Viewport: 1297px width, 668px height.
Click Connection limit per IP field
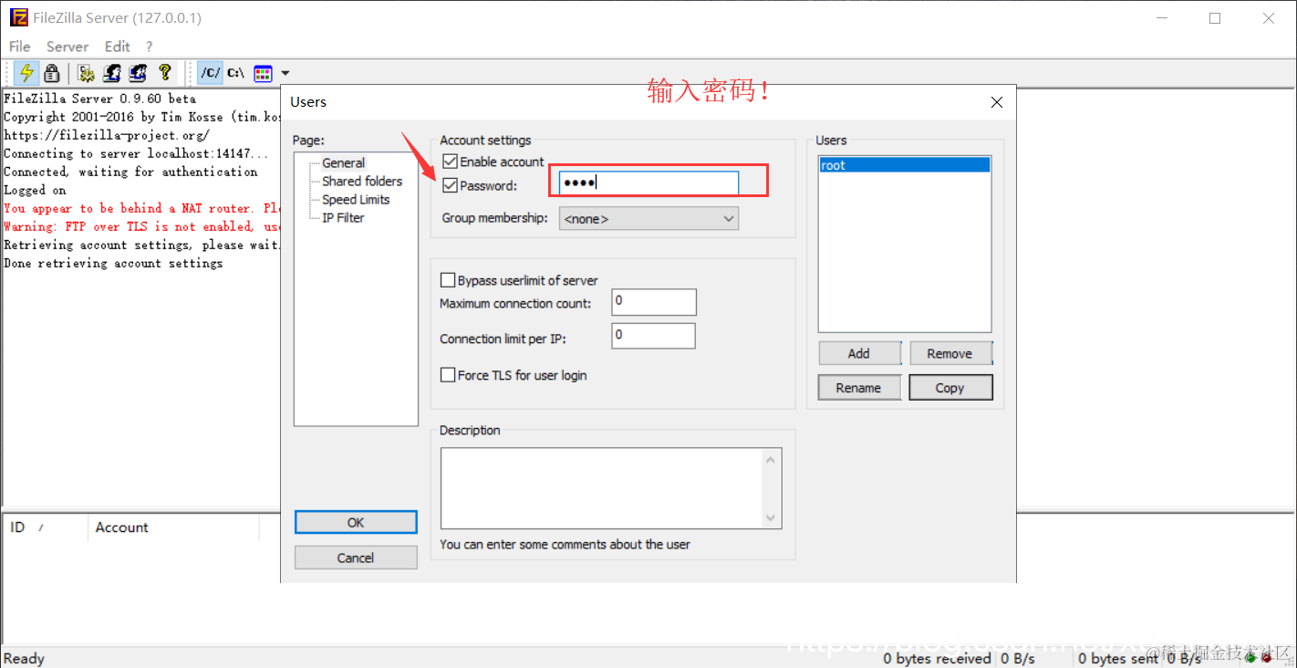click(654, 336)
